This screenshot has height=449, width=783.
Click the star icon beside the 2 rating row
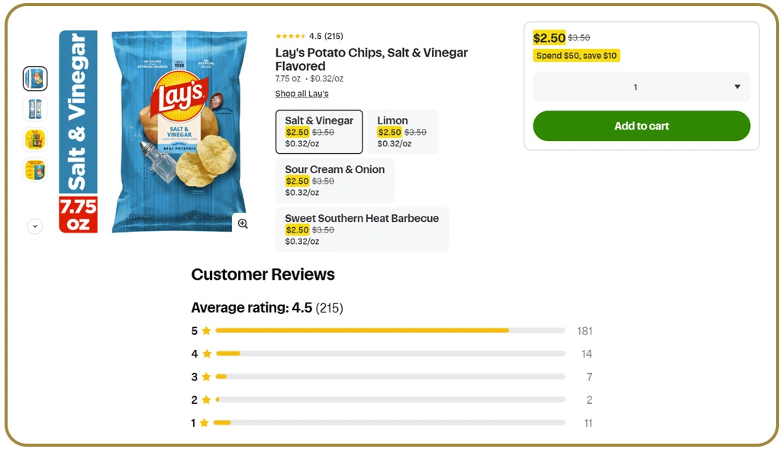[206, 400]
